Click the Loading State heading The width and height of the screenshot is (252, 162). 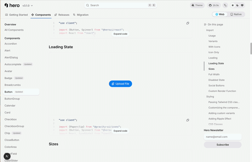[x=61, y=47]
